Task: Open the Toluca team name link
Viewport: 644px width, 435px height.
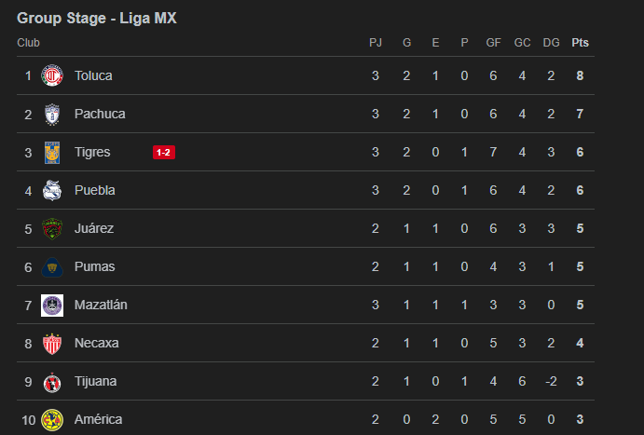Action: (93, 75)
